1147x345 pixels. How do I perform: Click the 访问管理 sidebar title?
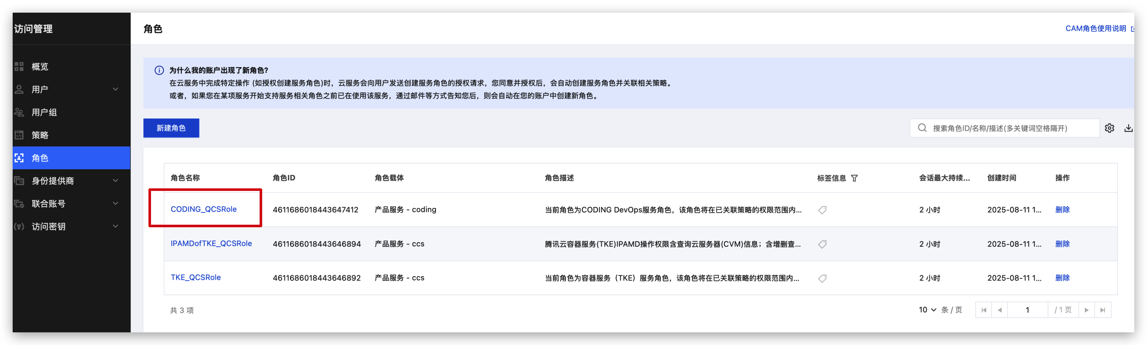point(33,29)
